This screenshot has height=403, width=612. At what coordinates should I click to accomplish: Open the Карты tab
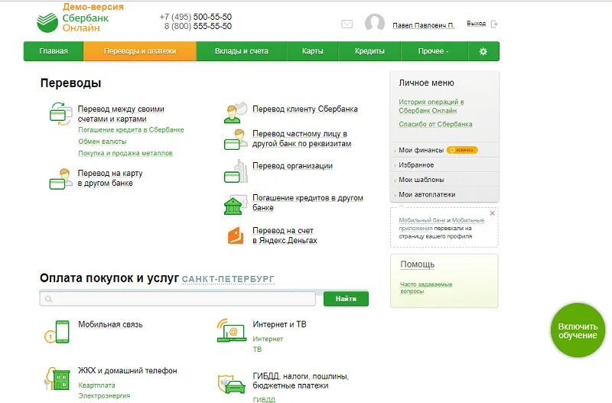(x=313, y=51)
